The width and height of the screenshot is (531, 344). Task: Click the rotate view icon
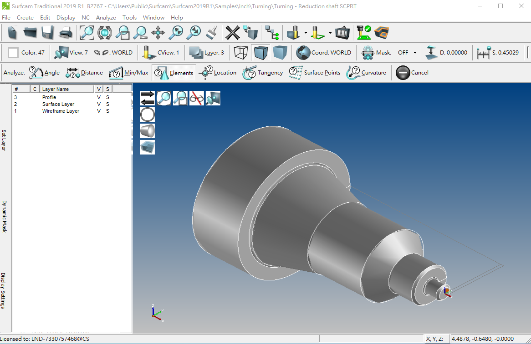[105, 33]
